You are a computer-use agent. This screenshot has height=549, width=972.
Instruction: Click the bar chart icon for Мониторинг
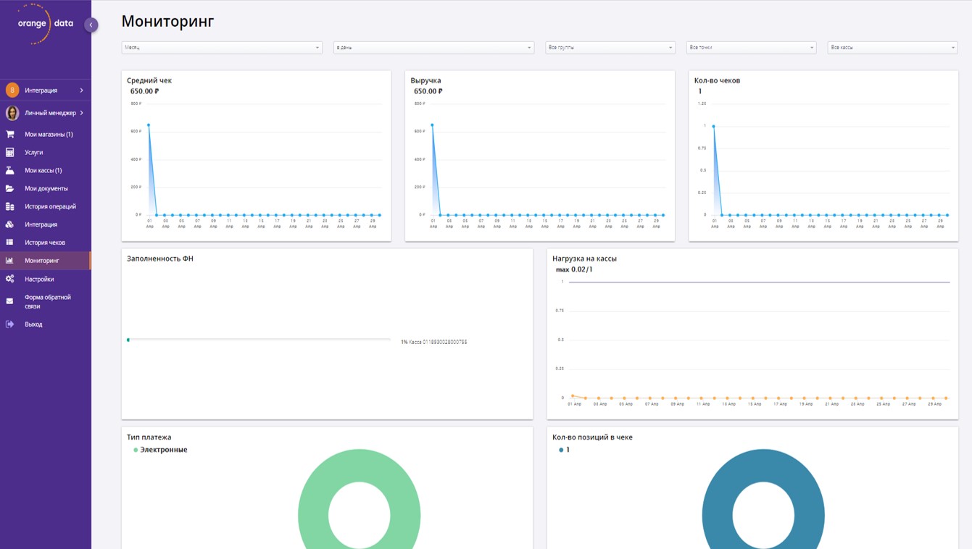click(x=10, y=261)
